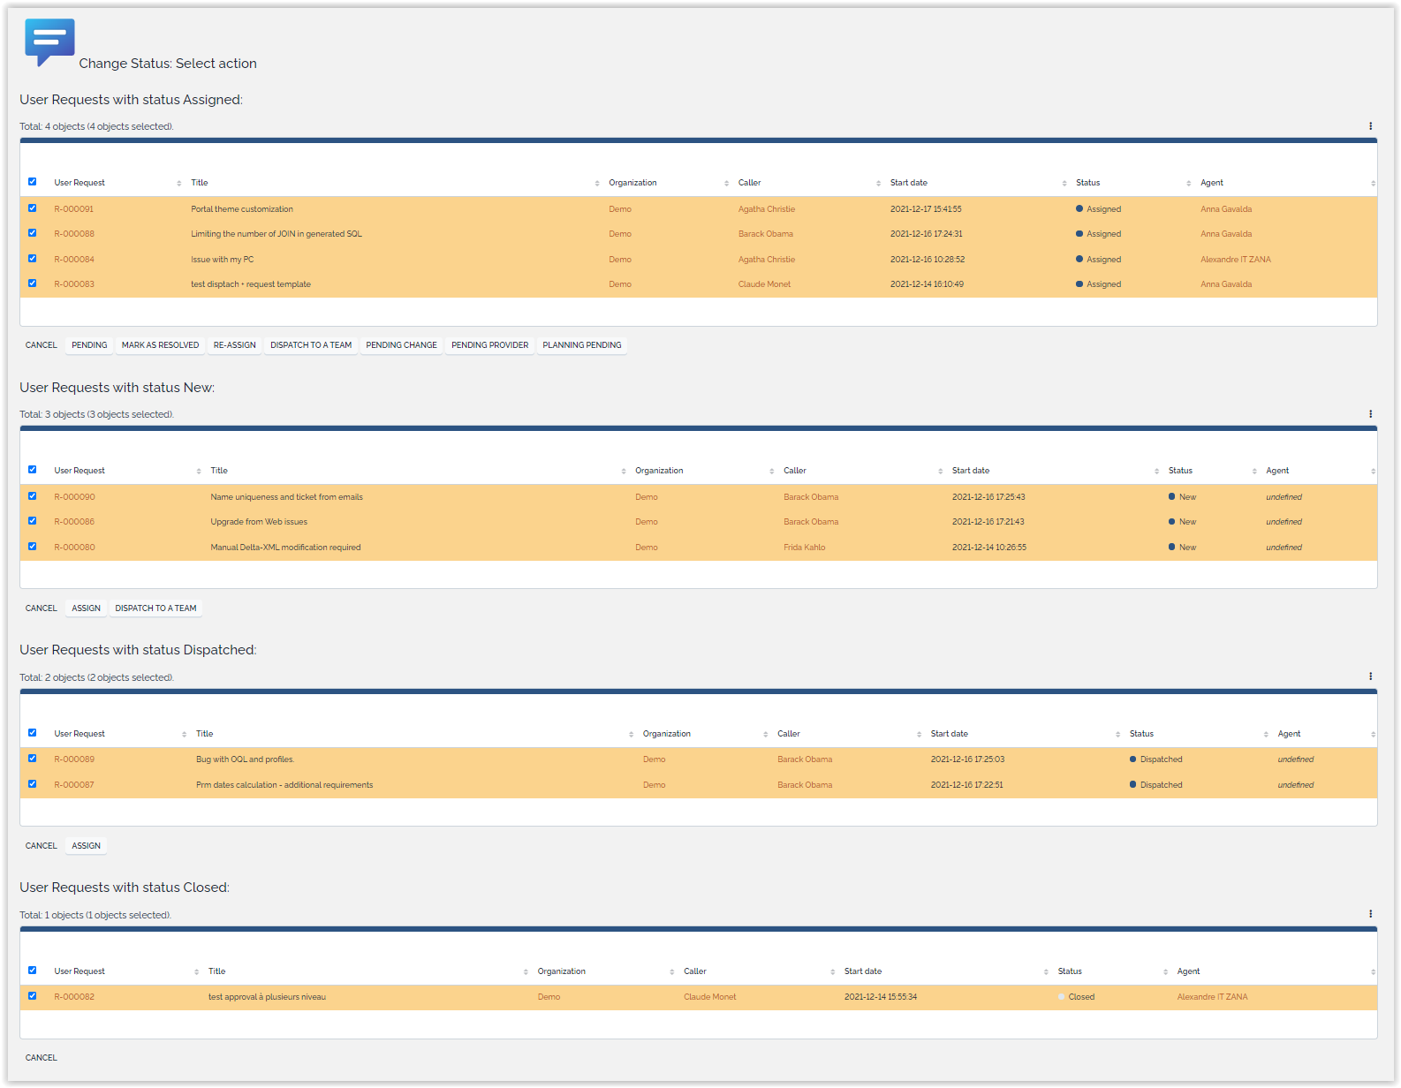The height and width of the screenshot is (1088, 1401).
Task: Open the kebab menu for Dispatched requests
Action: [1370, 676]
